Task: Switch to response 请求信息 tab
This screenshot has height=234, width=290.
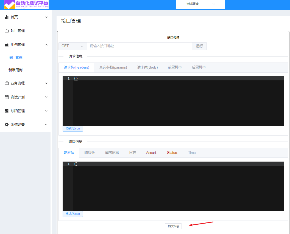Action: 112,153
